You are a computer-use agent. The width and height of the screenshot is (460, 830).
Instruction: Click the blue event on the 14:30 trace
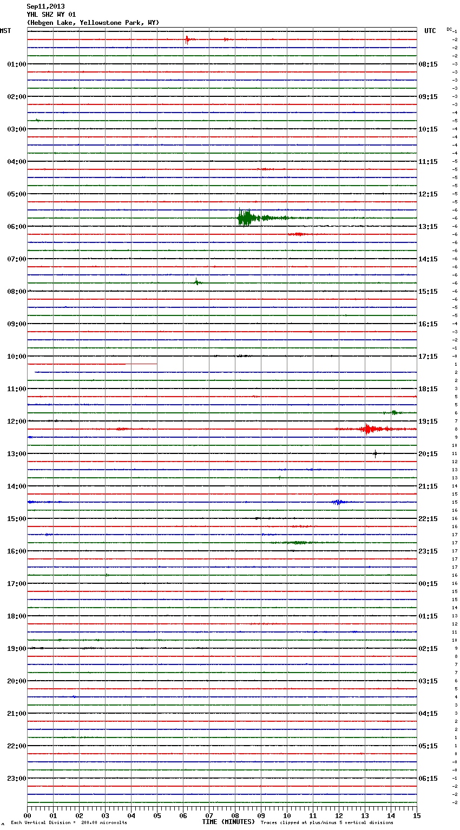[339, 502]
